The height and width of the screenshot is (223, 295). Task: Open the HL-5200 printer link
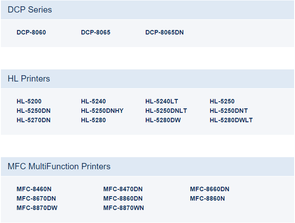[x=29, y=101]
